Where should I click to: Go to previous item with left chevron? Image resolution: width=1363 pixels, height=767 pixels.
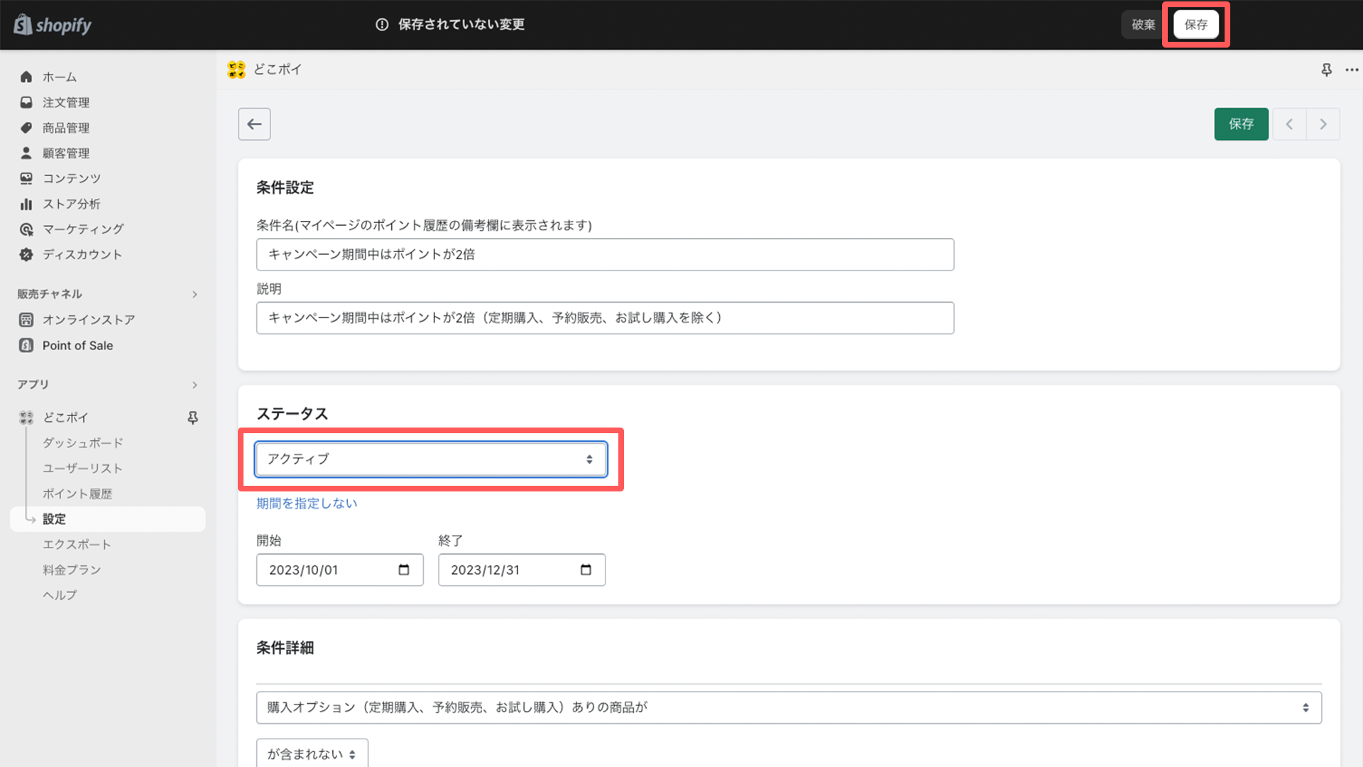[1289, 124]
